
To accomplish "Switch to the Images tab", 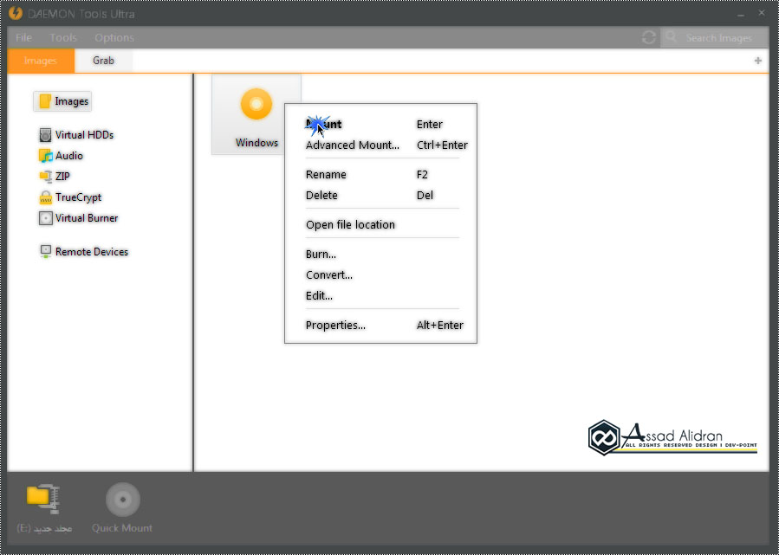I will (41, 61).
